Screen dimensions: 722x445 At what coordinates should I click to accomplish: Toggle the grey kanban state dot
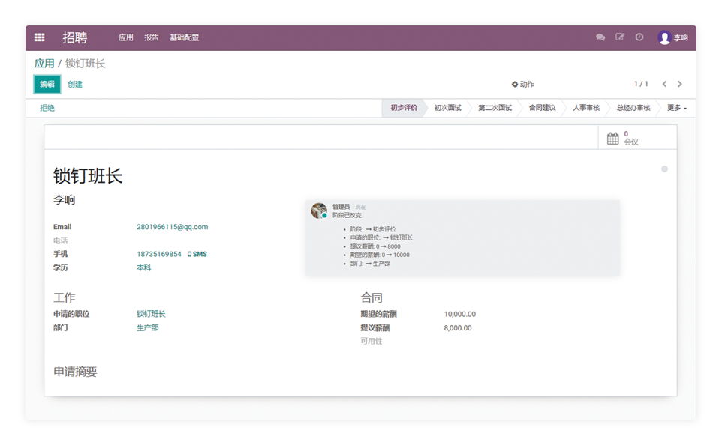pos(664,169)
